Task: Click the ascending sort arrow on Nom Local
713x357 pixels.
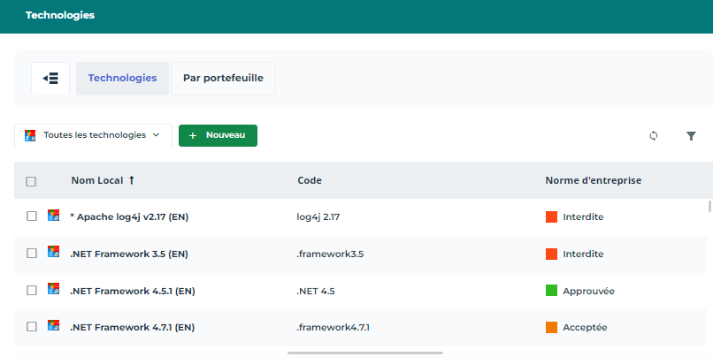Action: (132, 180)
